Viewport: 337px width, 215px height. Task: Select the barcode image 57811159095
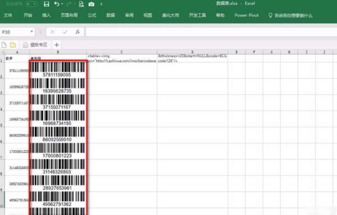[x=58, y=69]
